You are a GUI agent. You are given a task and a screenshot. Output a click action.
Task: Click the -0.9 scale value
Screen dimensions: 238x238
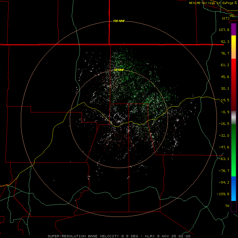point(225,112)
